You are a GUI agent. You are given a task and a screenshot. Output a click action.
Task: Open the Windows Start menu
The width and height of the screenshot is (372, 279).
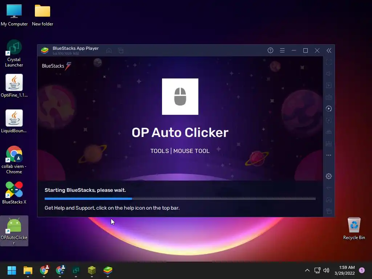coord(12,270)
